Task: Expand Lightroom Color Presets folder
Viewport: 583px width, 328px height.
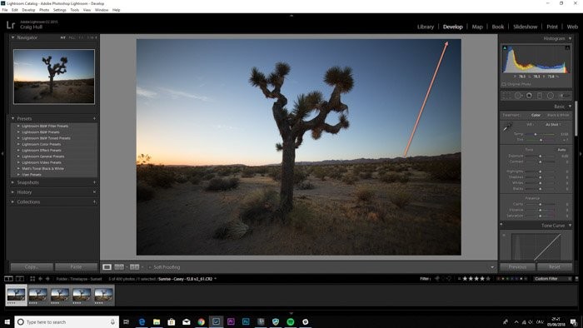Action: point(18,144)
